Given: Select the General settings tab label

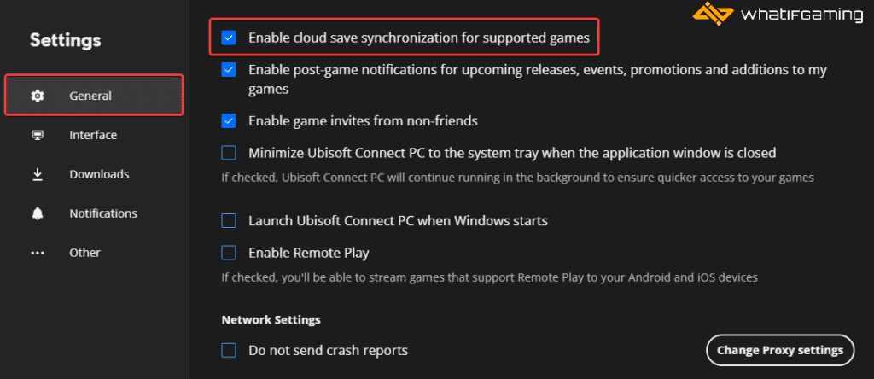Looking at the screenshot, I should pos(90,96).
